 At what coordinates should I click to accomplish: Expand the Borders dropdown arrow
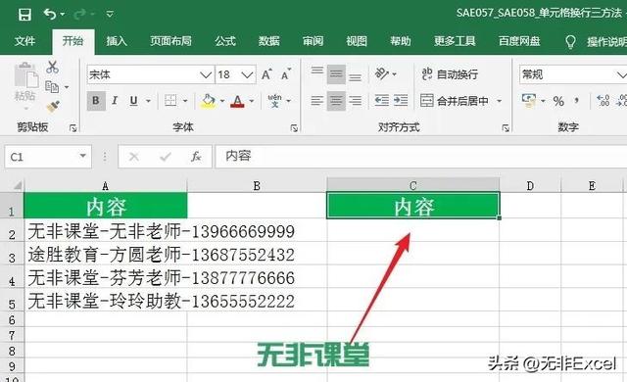185,101
